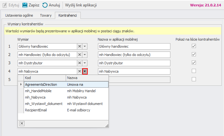Click the Anuluj undo icon
This screenshot has width=224, height=136.
coord(45,5)
